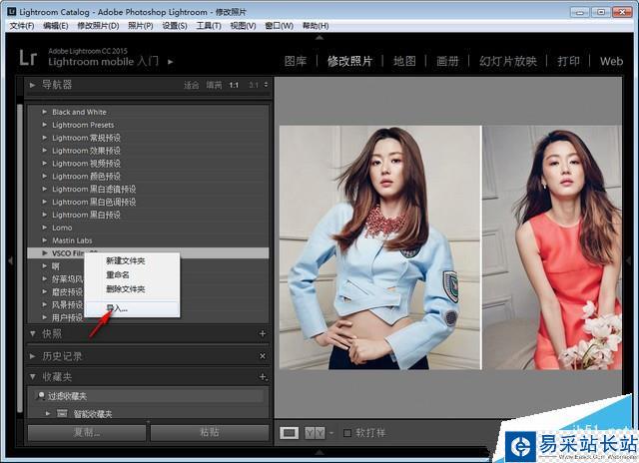Collapse the left panel side arrow

(x=11, y=260)
